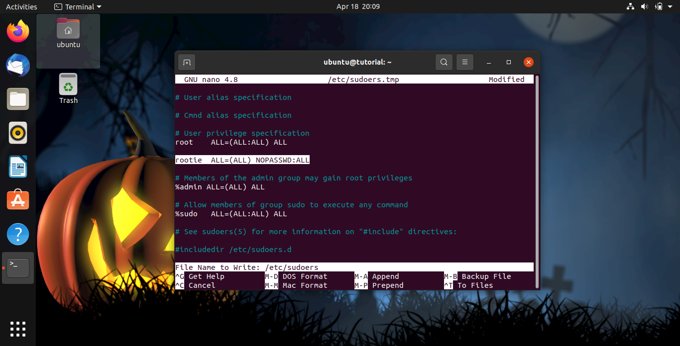The width and height of the screenshot is (680, 346).
Task: Open the clock showing Apr 18 20:09
Action: click(357, 6)
